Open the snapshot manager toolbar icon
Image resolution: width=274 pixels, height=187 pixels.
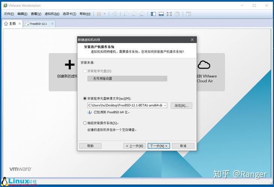coord(142,14)
